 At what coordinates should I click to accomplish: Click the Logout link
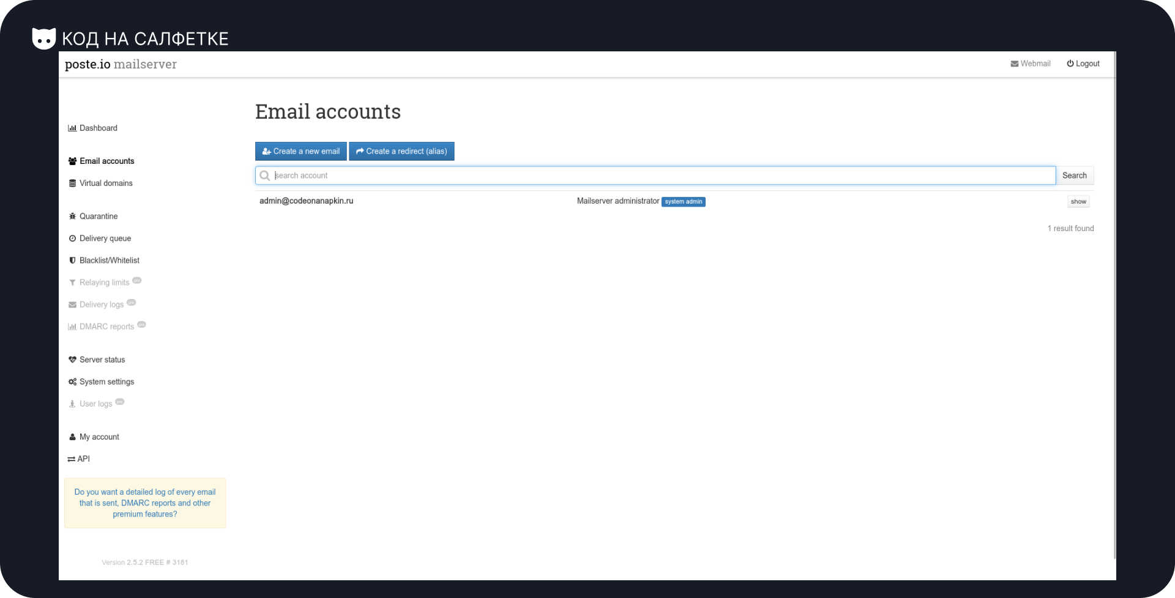[1083, 64]
